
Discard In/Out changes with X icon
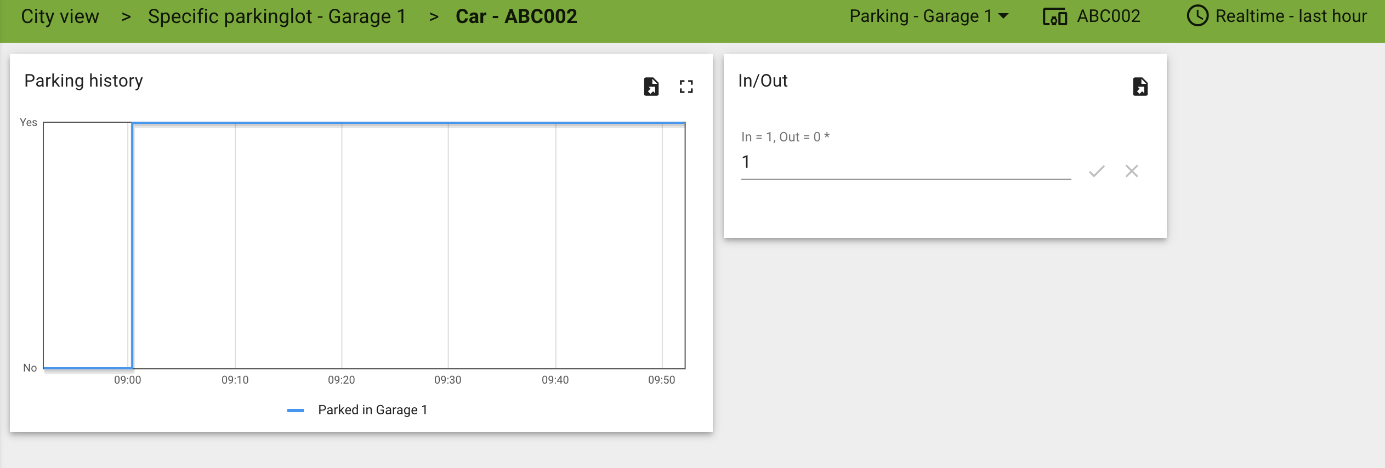(x=1132, y=171)
